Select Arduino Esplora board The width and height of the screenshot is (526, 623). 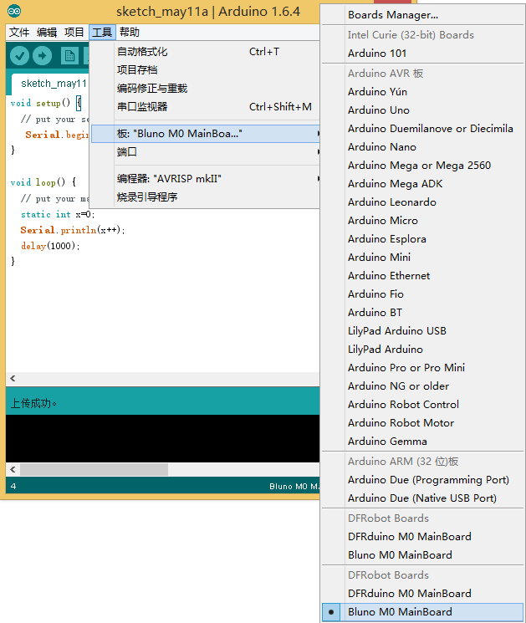point(422,239)
